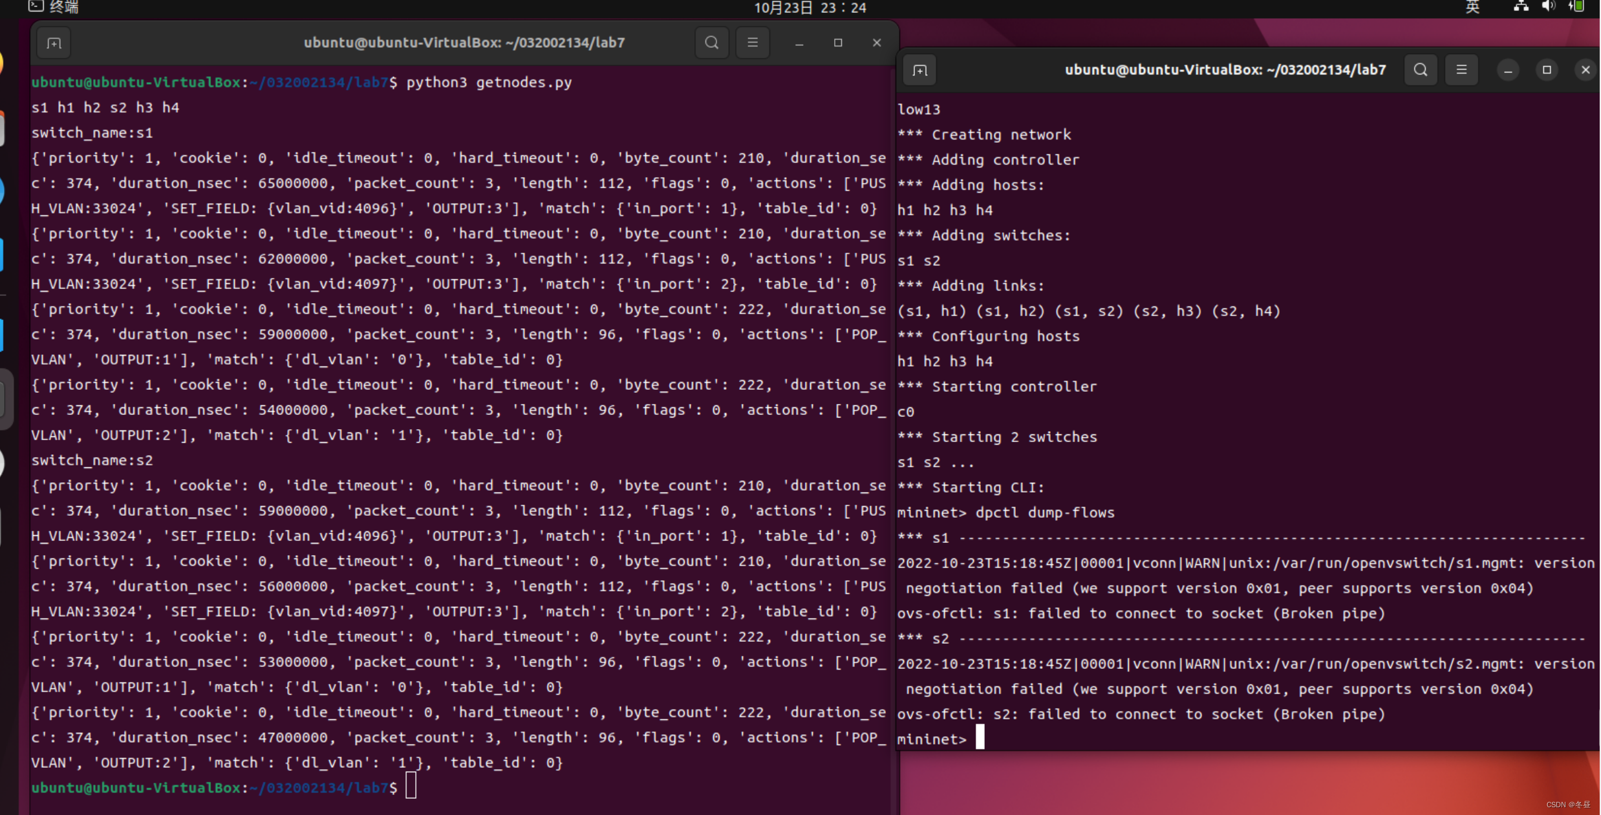Viewport: 1601px width, 815px height.
Task: Open the 终端 app menu in top bar
Action: 54,7
